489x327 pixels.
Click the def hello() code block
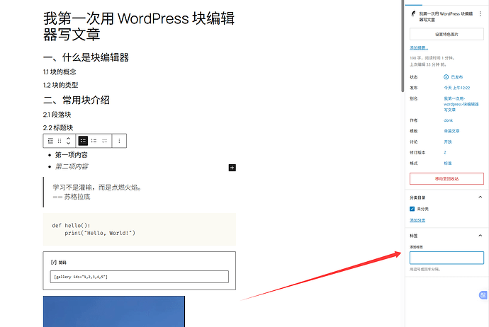(139, 229)
